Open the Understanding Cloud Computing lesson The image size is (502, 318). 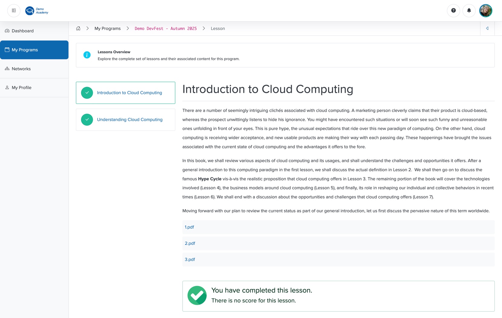coord(130,120)
